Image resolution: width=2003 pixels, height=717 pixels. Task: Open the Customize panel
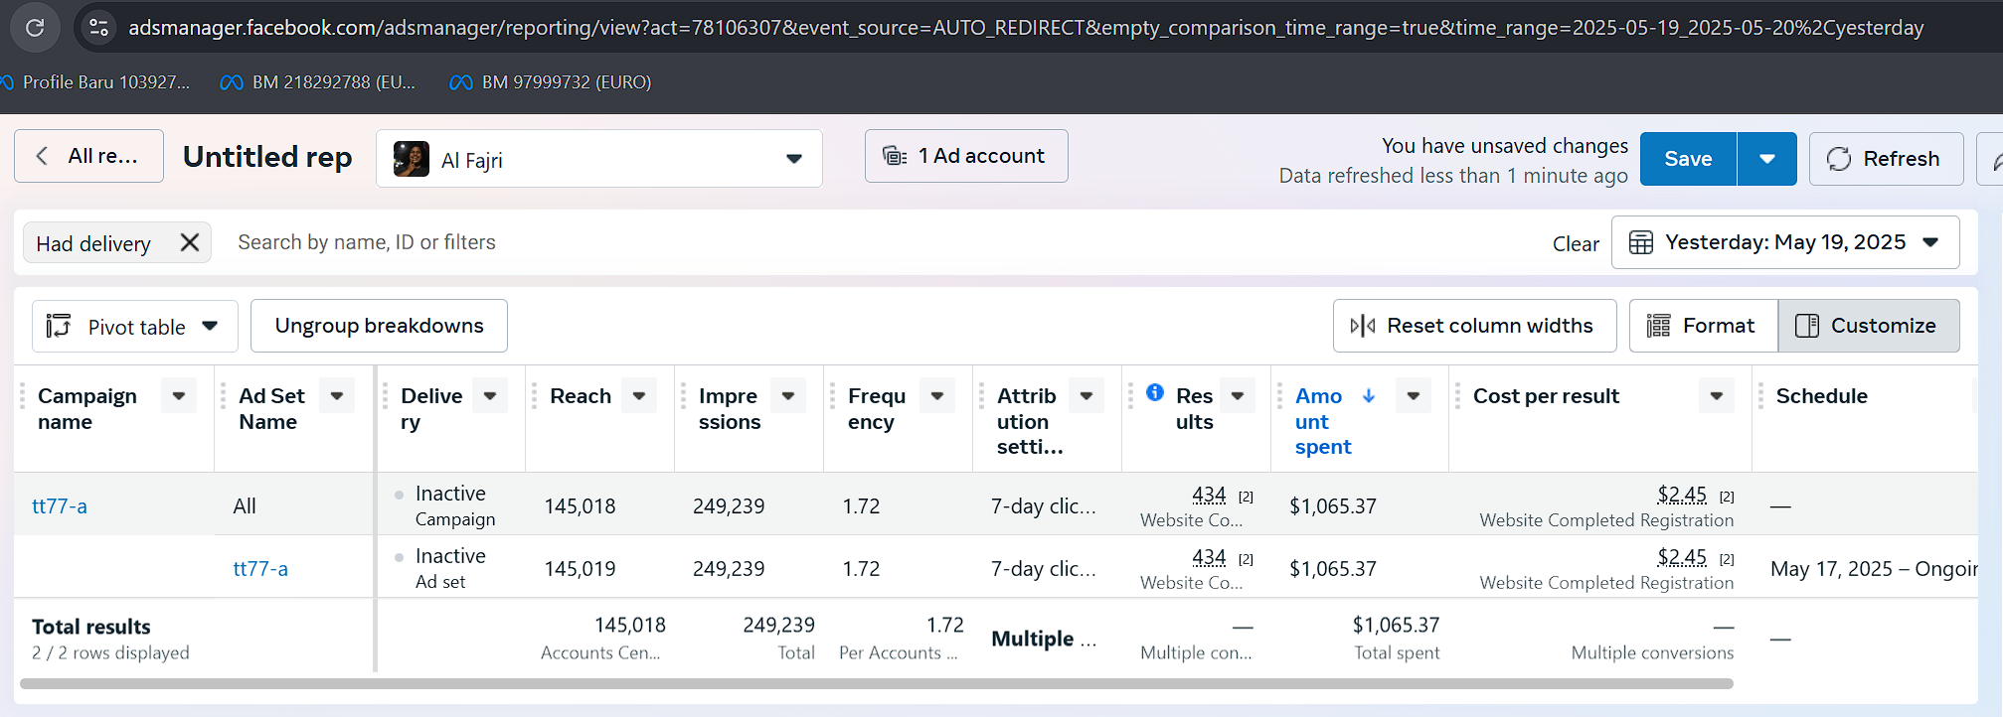pos(1869,326)
